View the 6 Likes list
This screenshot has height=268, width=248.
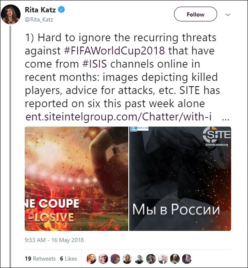coord(69,259)
